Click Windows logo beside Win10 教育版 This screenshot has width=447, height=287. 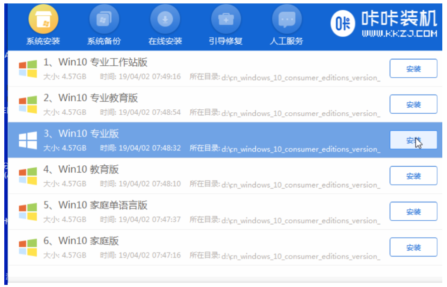pyautogui.click(x=28, y=176)
